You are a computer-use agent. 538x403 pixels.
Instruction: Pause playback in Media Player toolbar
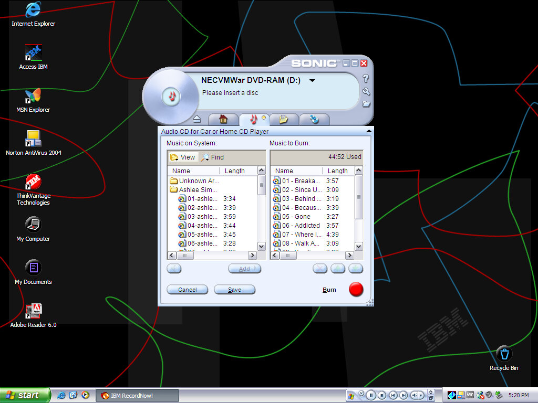(371, 395)
